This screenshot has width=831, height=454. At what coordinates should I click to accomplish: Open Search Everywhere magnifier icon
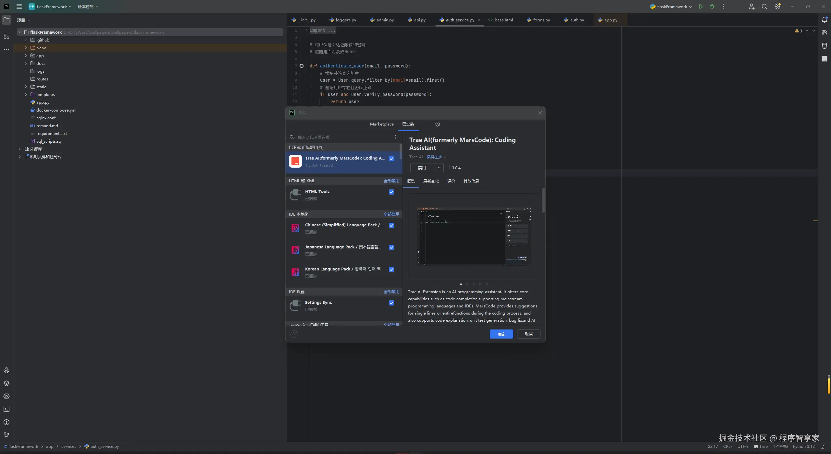[x=764, y=6]
